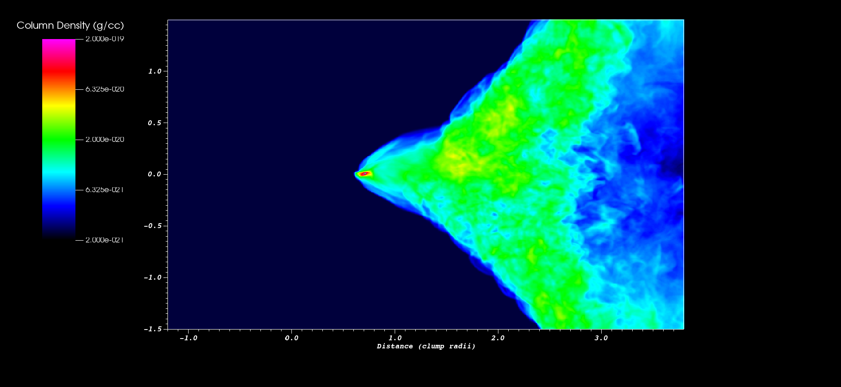Click the Distance (clump radii) axis title
This screenshot has height=387, width=841.
tap(426, 346)
